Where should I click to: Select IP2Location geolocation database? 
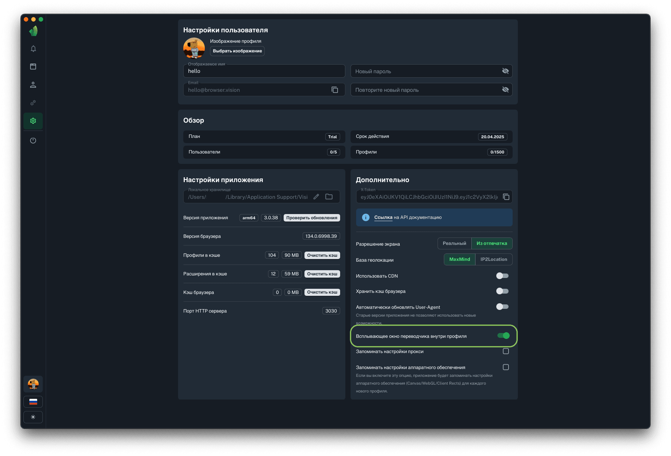[x=493, y=259]
